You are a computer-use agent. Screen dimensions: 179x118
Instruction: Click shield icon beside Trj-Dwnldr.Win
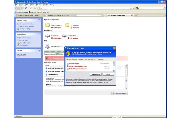pyautogui.click(x=46, y=74)
